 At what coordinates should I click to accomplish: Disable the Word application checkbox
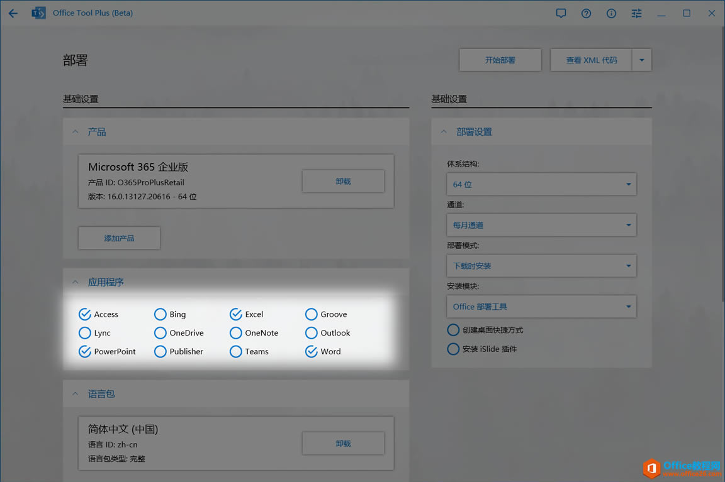click(311, 351)
